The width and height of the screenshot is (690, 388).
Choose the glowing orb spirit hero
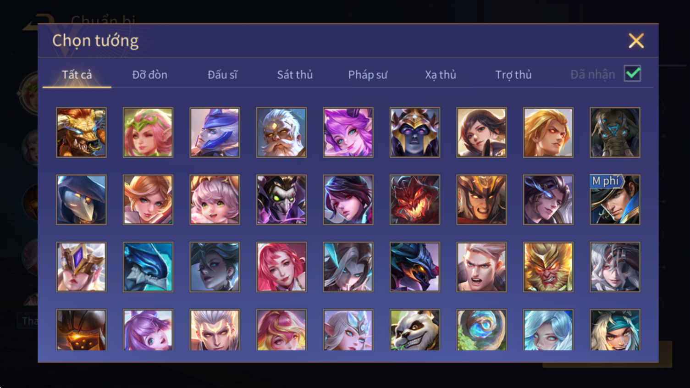click(481, 330)
